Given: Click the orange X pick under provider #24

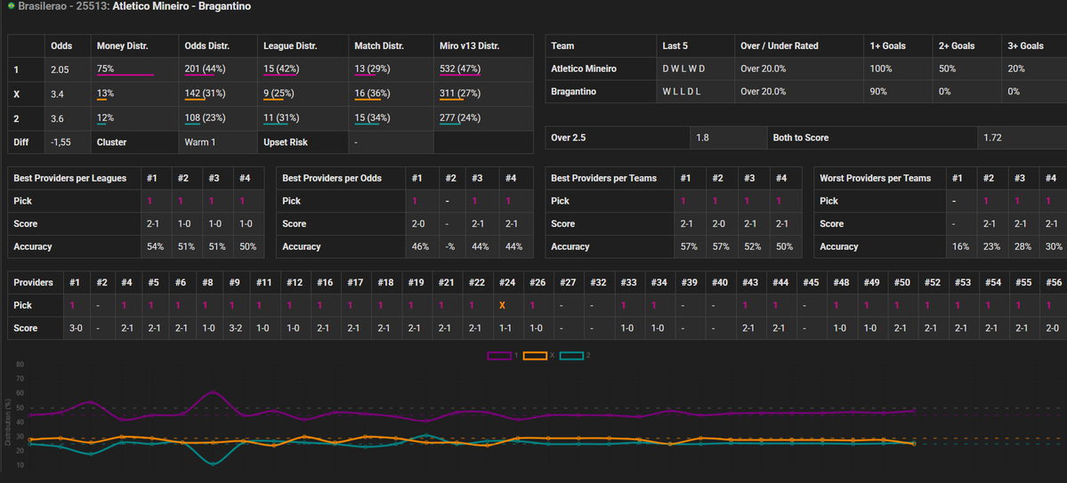Looking at the screenshot, I should tap(502, 305).
